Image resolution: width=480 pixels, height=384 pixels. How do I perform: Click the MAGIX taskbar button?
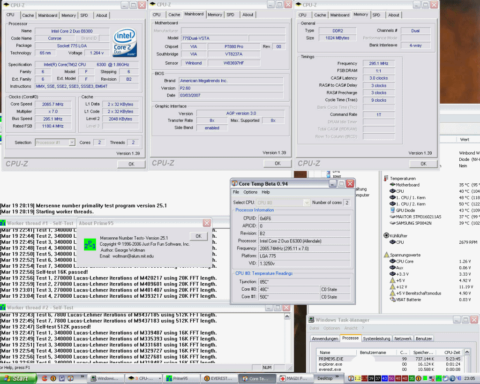[x=294, y=378]
